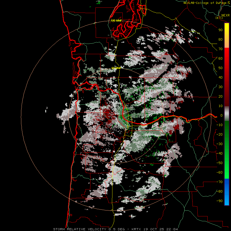The width and height of the screenshot is (231, 231).
Task: Select the -30 value on the velocity scale
Action: pyautogui.click(x=219, y=144)
